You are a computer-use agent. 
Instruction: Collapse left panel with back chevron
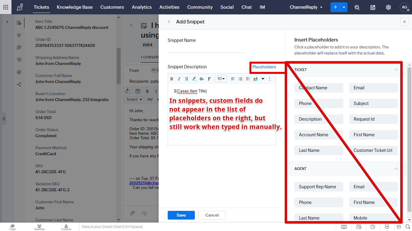click(x=7, y=21)
